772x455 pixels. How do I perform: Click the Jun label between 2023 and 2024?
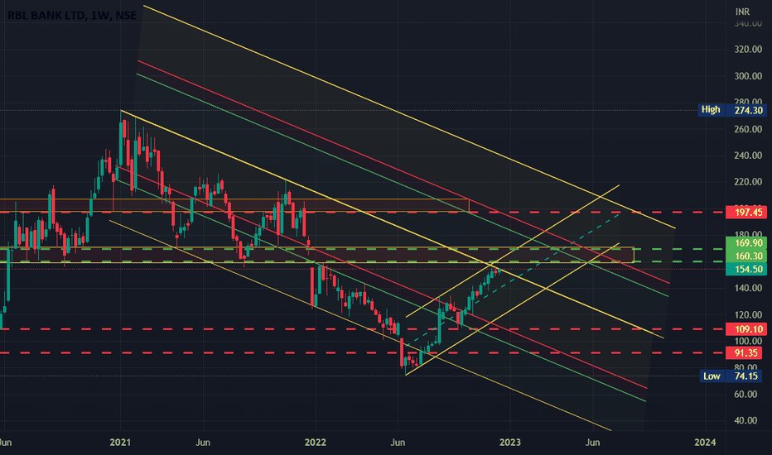[x=593, y=443]
